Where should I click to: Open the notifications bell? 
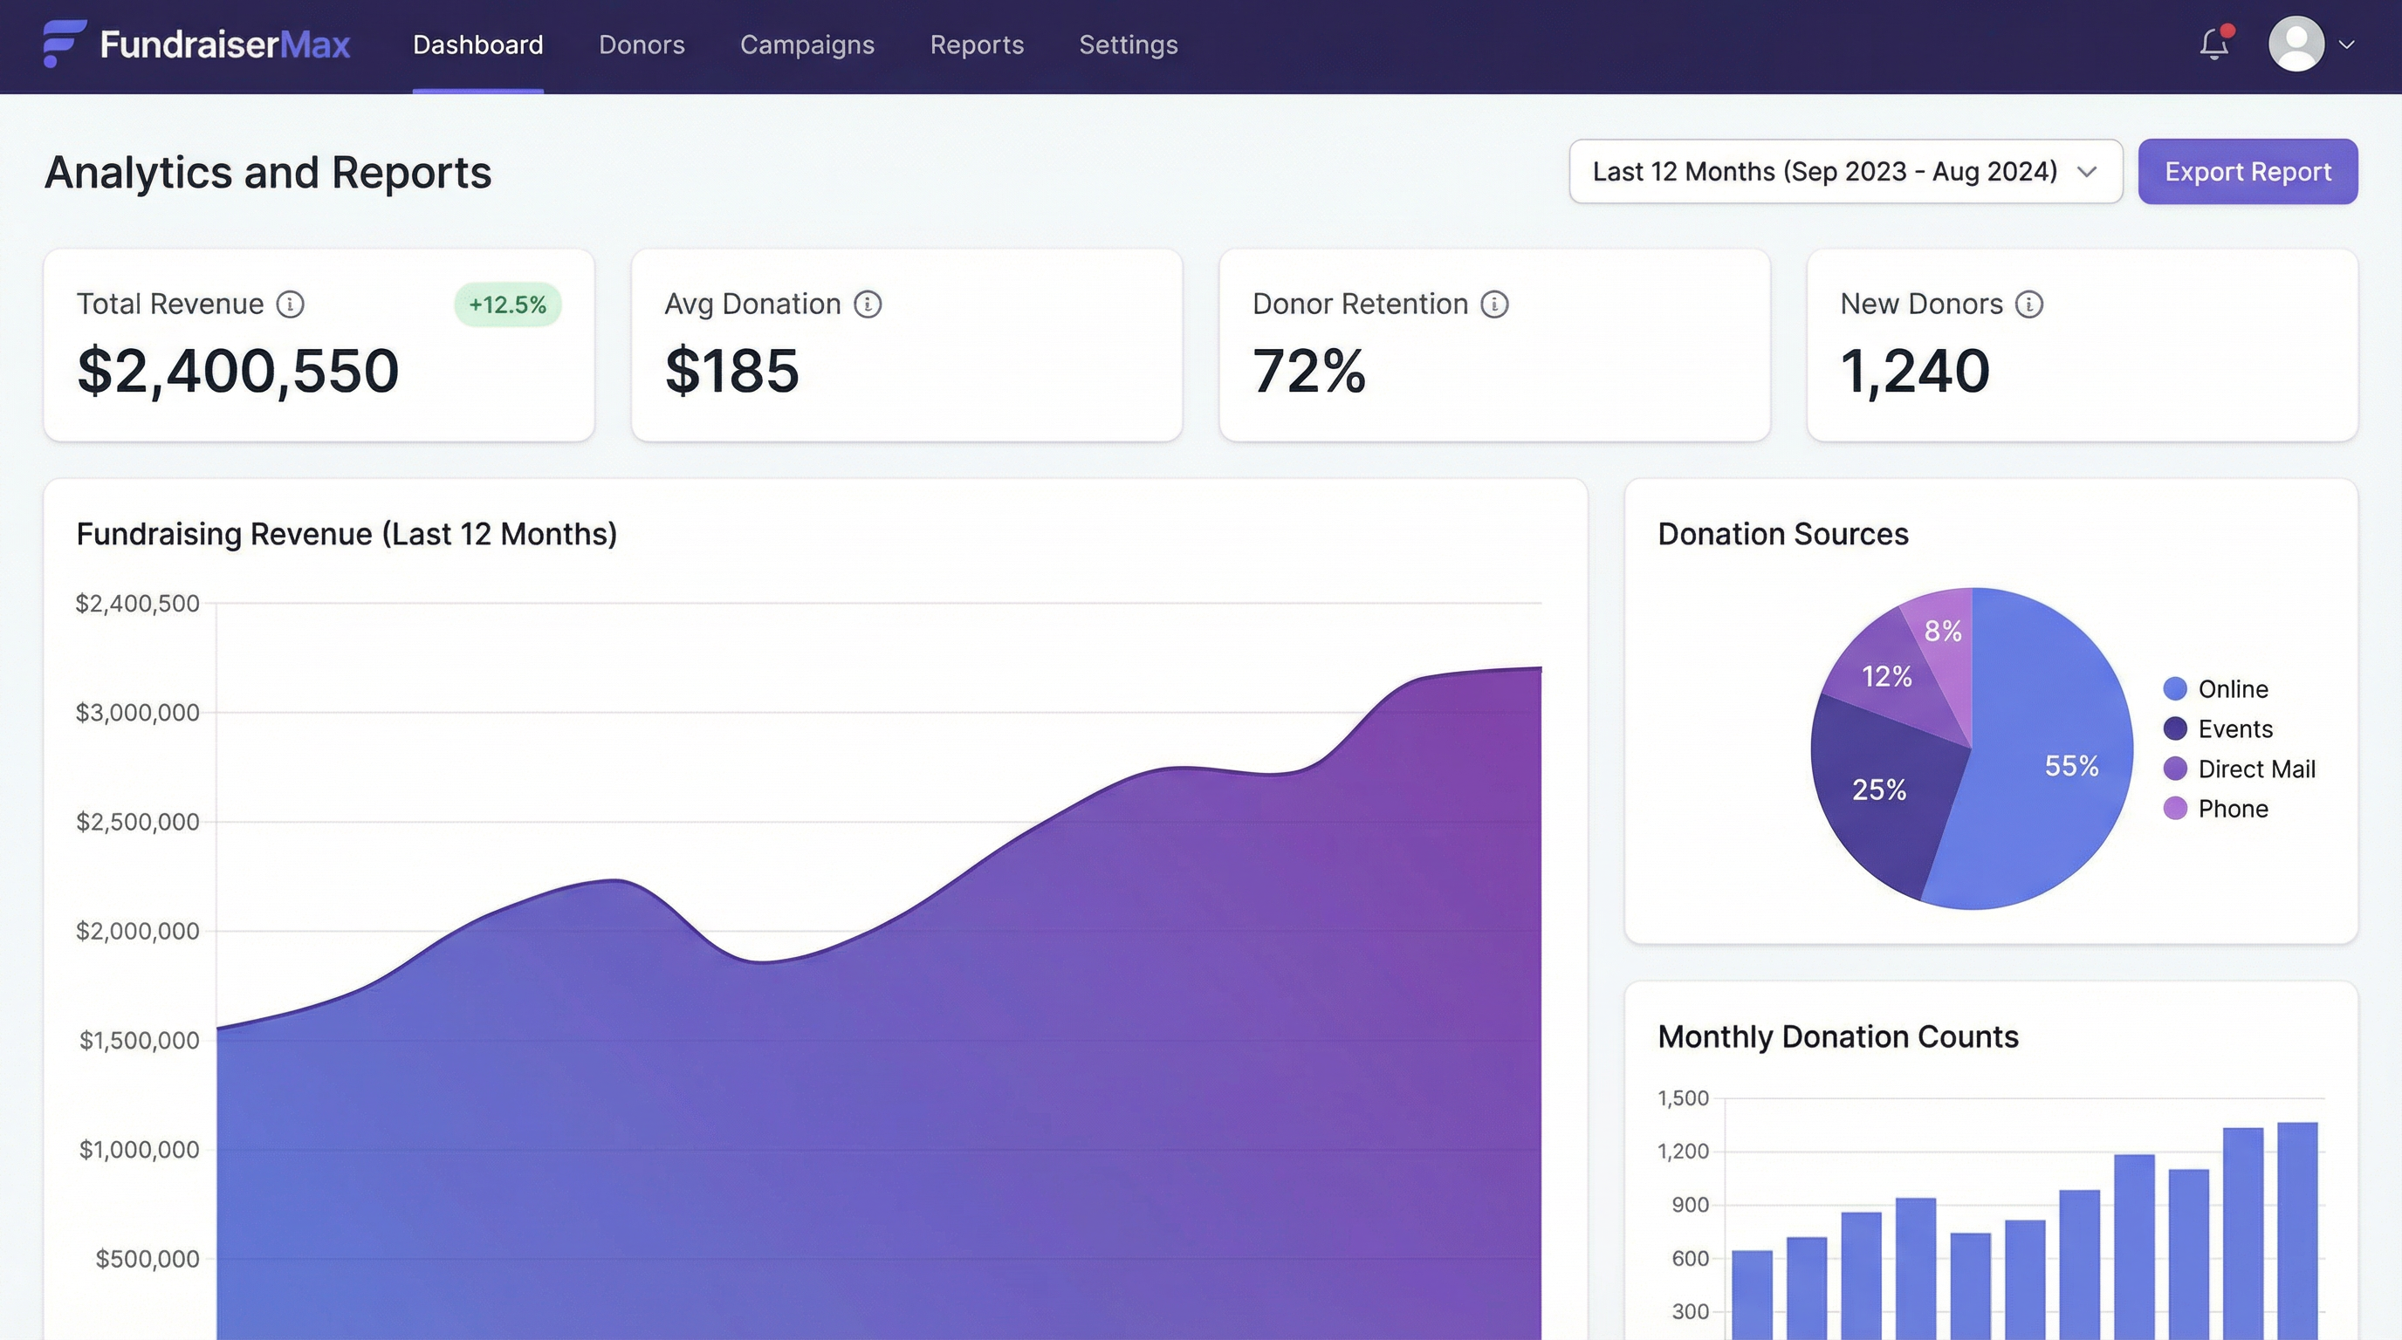click(x=2213, y=43)
